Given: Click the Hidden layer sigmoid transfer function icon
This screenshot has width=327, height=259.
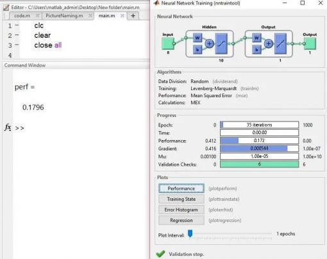Looking at the screenshot, I should (221, 43).
